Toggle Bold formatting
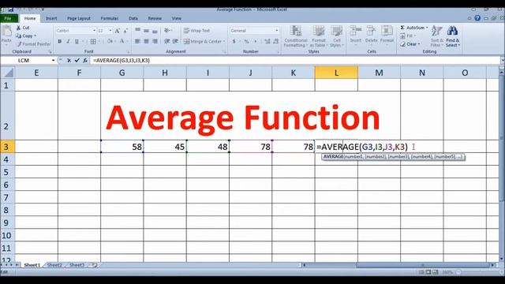Screen dimensions: 505x284 60,42
